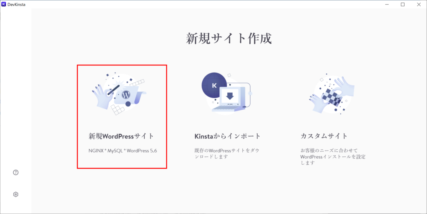Maximize the DevKinsta window
Image resolution: width=427 pixels, height=214 pixels.
tap(403, 4)
